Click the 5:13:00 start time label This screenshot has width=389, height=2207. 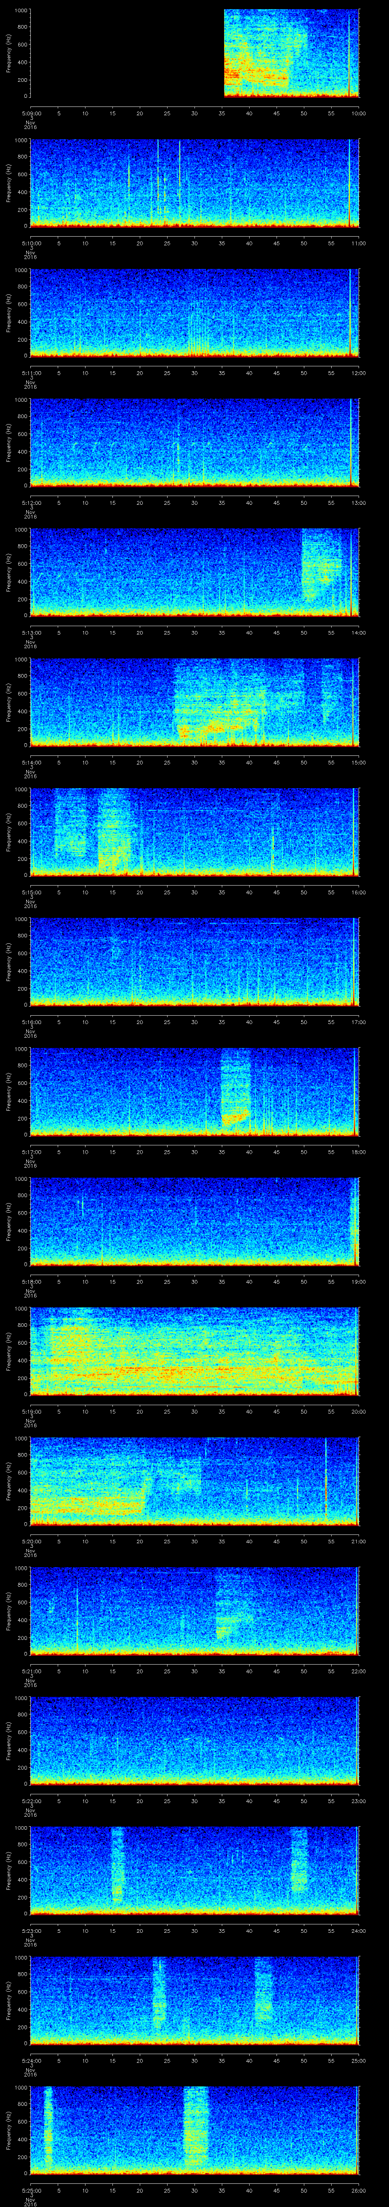(31, 632)
